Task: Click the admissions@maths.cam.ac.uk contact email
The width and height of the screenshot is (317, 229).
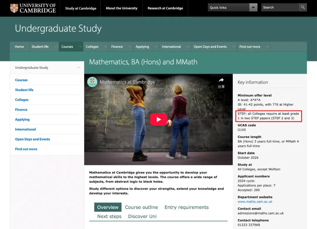Action: 261,213
